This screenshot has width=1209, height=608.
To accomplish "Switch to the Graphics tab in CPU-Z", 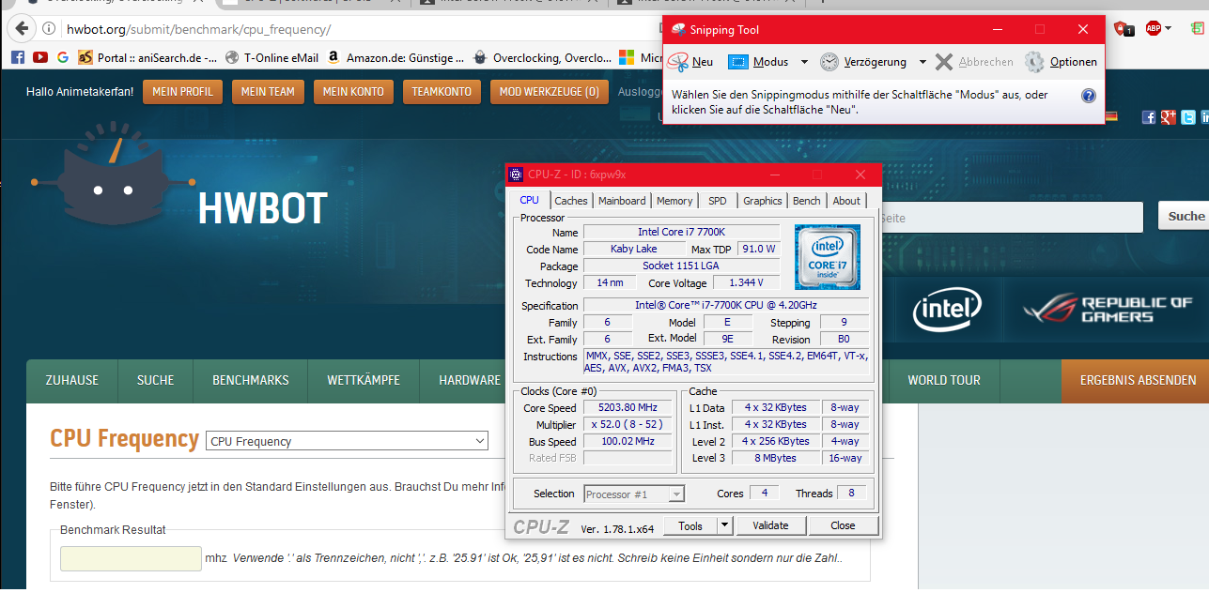I will (x=763, y=201).
